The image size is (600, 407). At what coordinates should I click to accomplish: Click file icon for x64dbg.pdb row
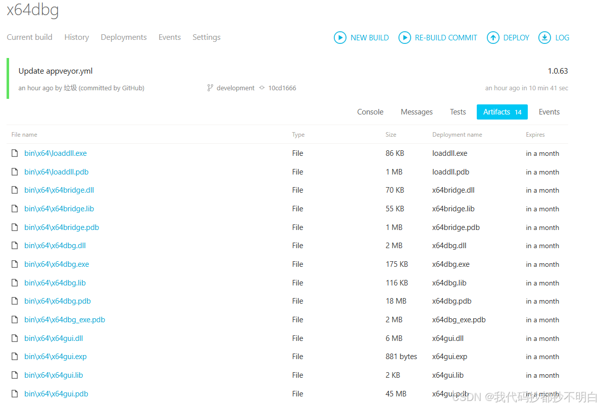coord(15,301)
